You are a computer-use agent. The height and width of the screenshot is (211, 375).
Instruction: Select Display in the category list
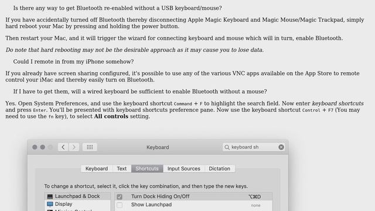click(77, 204)
